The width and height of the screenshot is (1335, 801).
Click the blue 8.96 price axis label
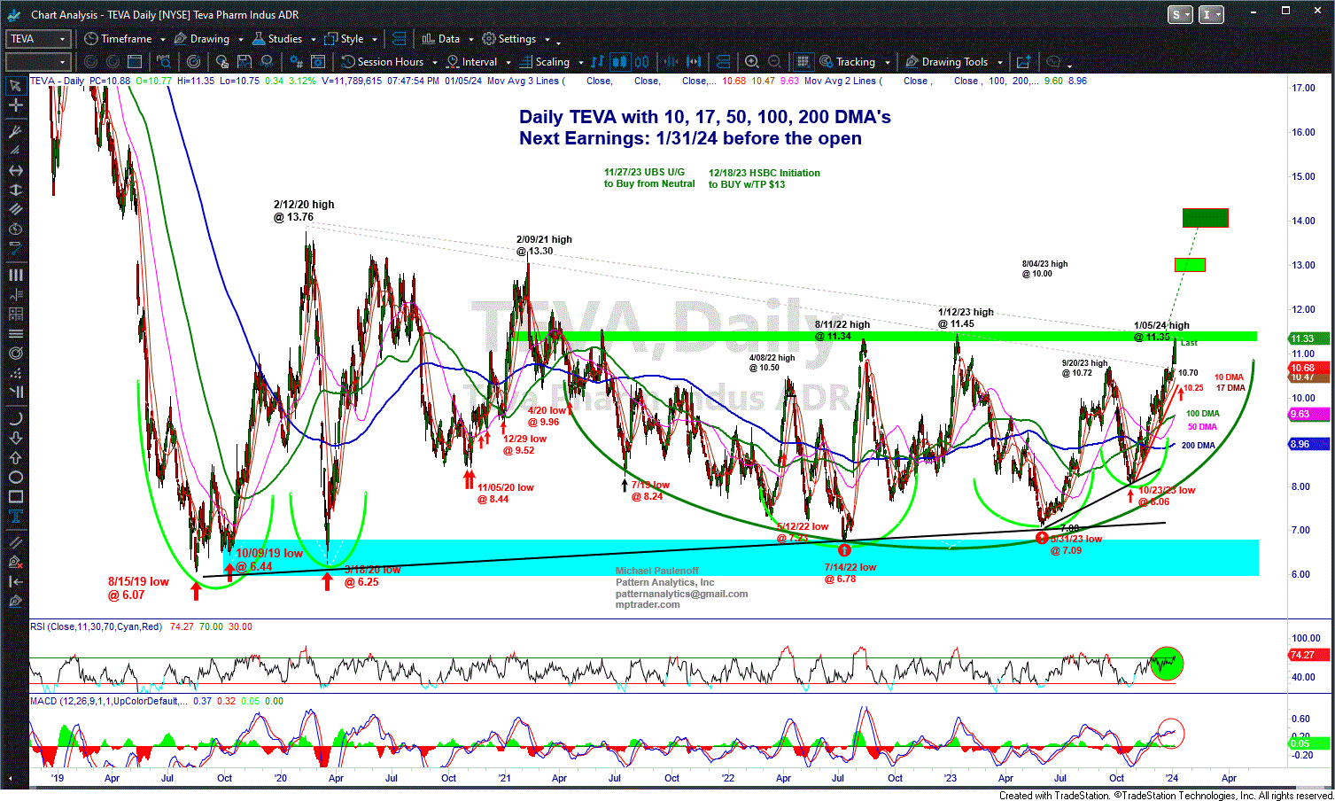click(x=1308, y=444)
